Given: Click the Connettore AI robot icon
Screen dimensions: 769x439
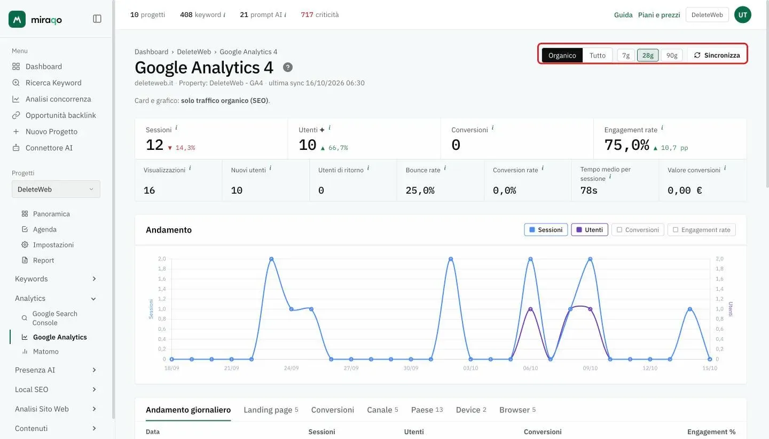Looking at the screenshot, I should tap(15, 148).
